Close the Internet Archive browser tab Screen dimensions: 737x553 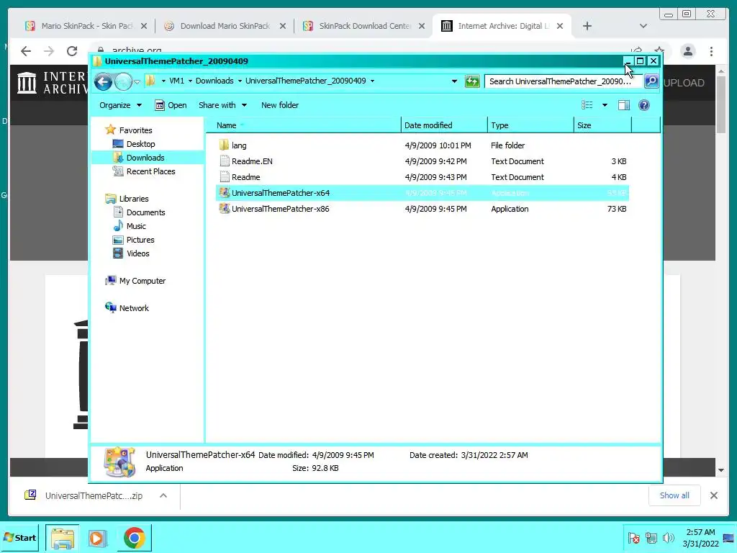tap(560, 26)
